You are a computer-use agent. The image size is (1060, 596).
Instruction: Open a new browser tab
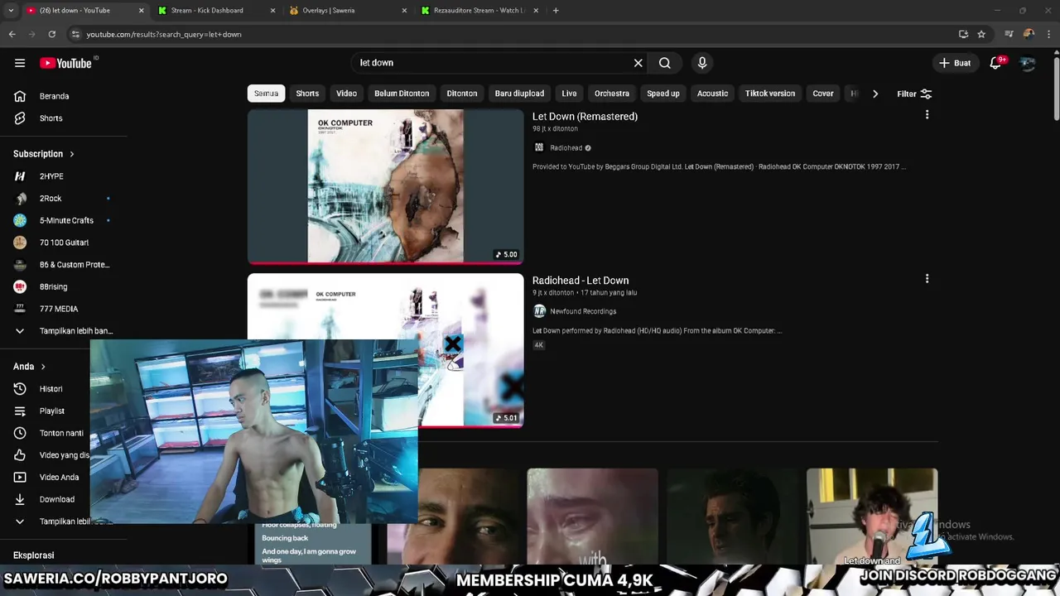[x=556, y=11]
